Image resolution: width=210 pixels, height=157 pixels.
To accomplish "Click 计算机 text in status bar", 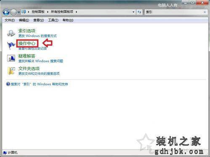I will click(x=13, y=153).
